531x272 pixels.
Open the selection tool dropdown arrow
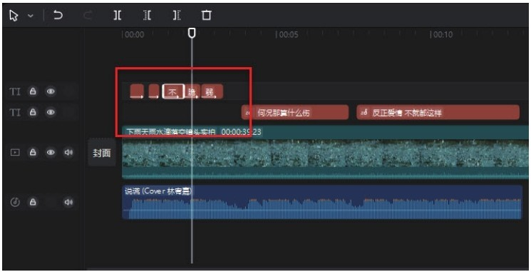(31, 16)
